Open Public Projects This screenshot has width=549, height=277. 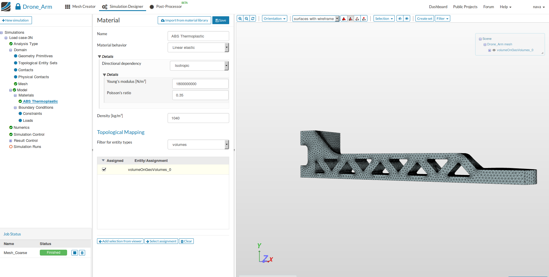(x=465, y=7)
